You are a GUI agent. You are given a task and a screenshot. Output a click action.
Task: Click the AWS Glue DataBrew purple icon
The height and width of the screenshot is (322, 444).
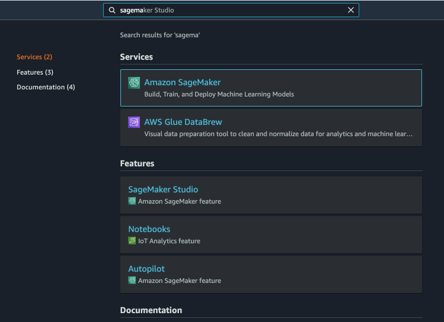pos(134,123)
